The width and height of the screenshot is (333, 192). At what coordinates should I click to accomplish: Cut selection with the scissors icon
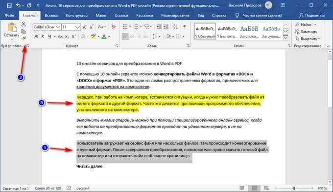pyautogui.click(x=24, y=24)
